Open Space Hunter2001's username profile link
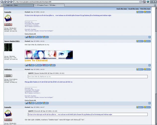Image resolution: width=157 pixels, height=125 pixels. [12, 41]
